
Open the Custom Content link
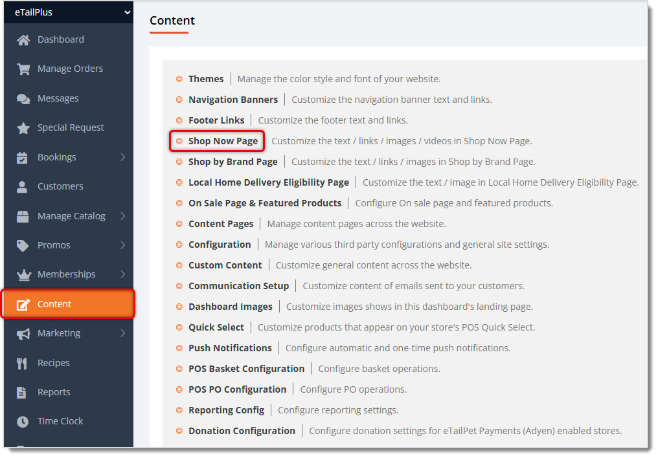coord(225,265)
